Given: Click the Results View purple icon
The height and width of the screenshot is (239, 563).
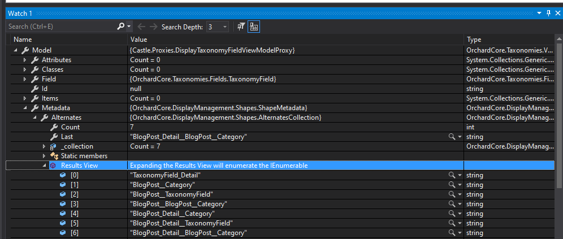Looking at the screenshot, I should (x=53, y=166).
